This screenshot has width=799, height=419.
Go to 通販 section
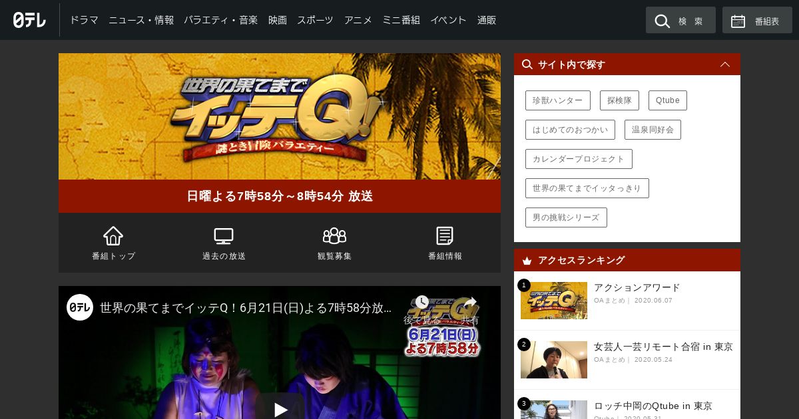pos(487,20)
